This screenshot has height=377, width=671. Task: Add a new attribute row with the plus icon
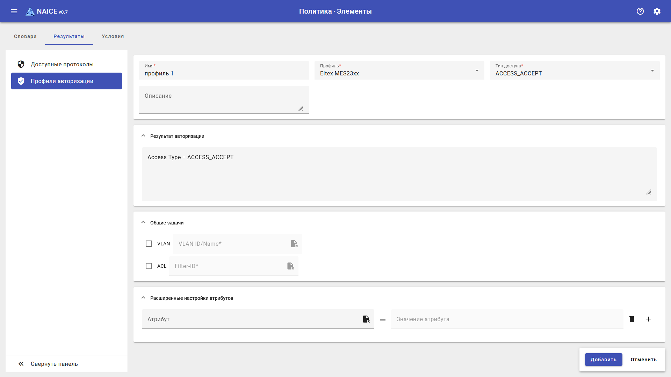click(649, 319)
